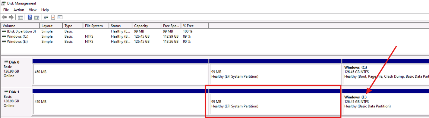Click NTFS cell in Windows (E:) row

coord(89,42)
